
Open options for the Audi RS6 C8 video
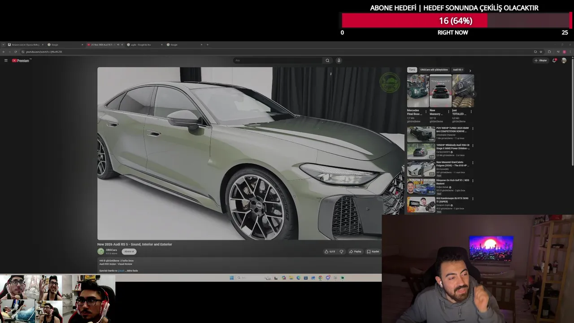[x=473, y=146]
